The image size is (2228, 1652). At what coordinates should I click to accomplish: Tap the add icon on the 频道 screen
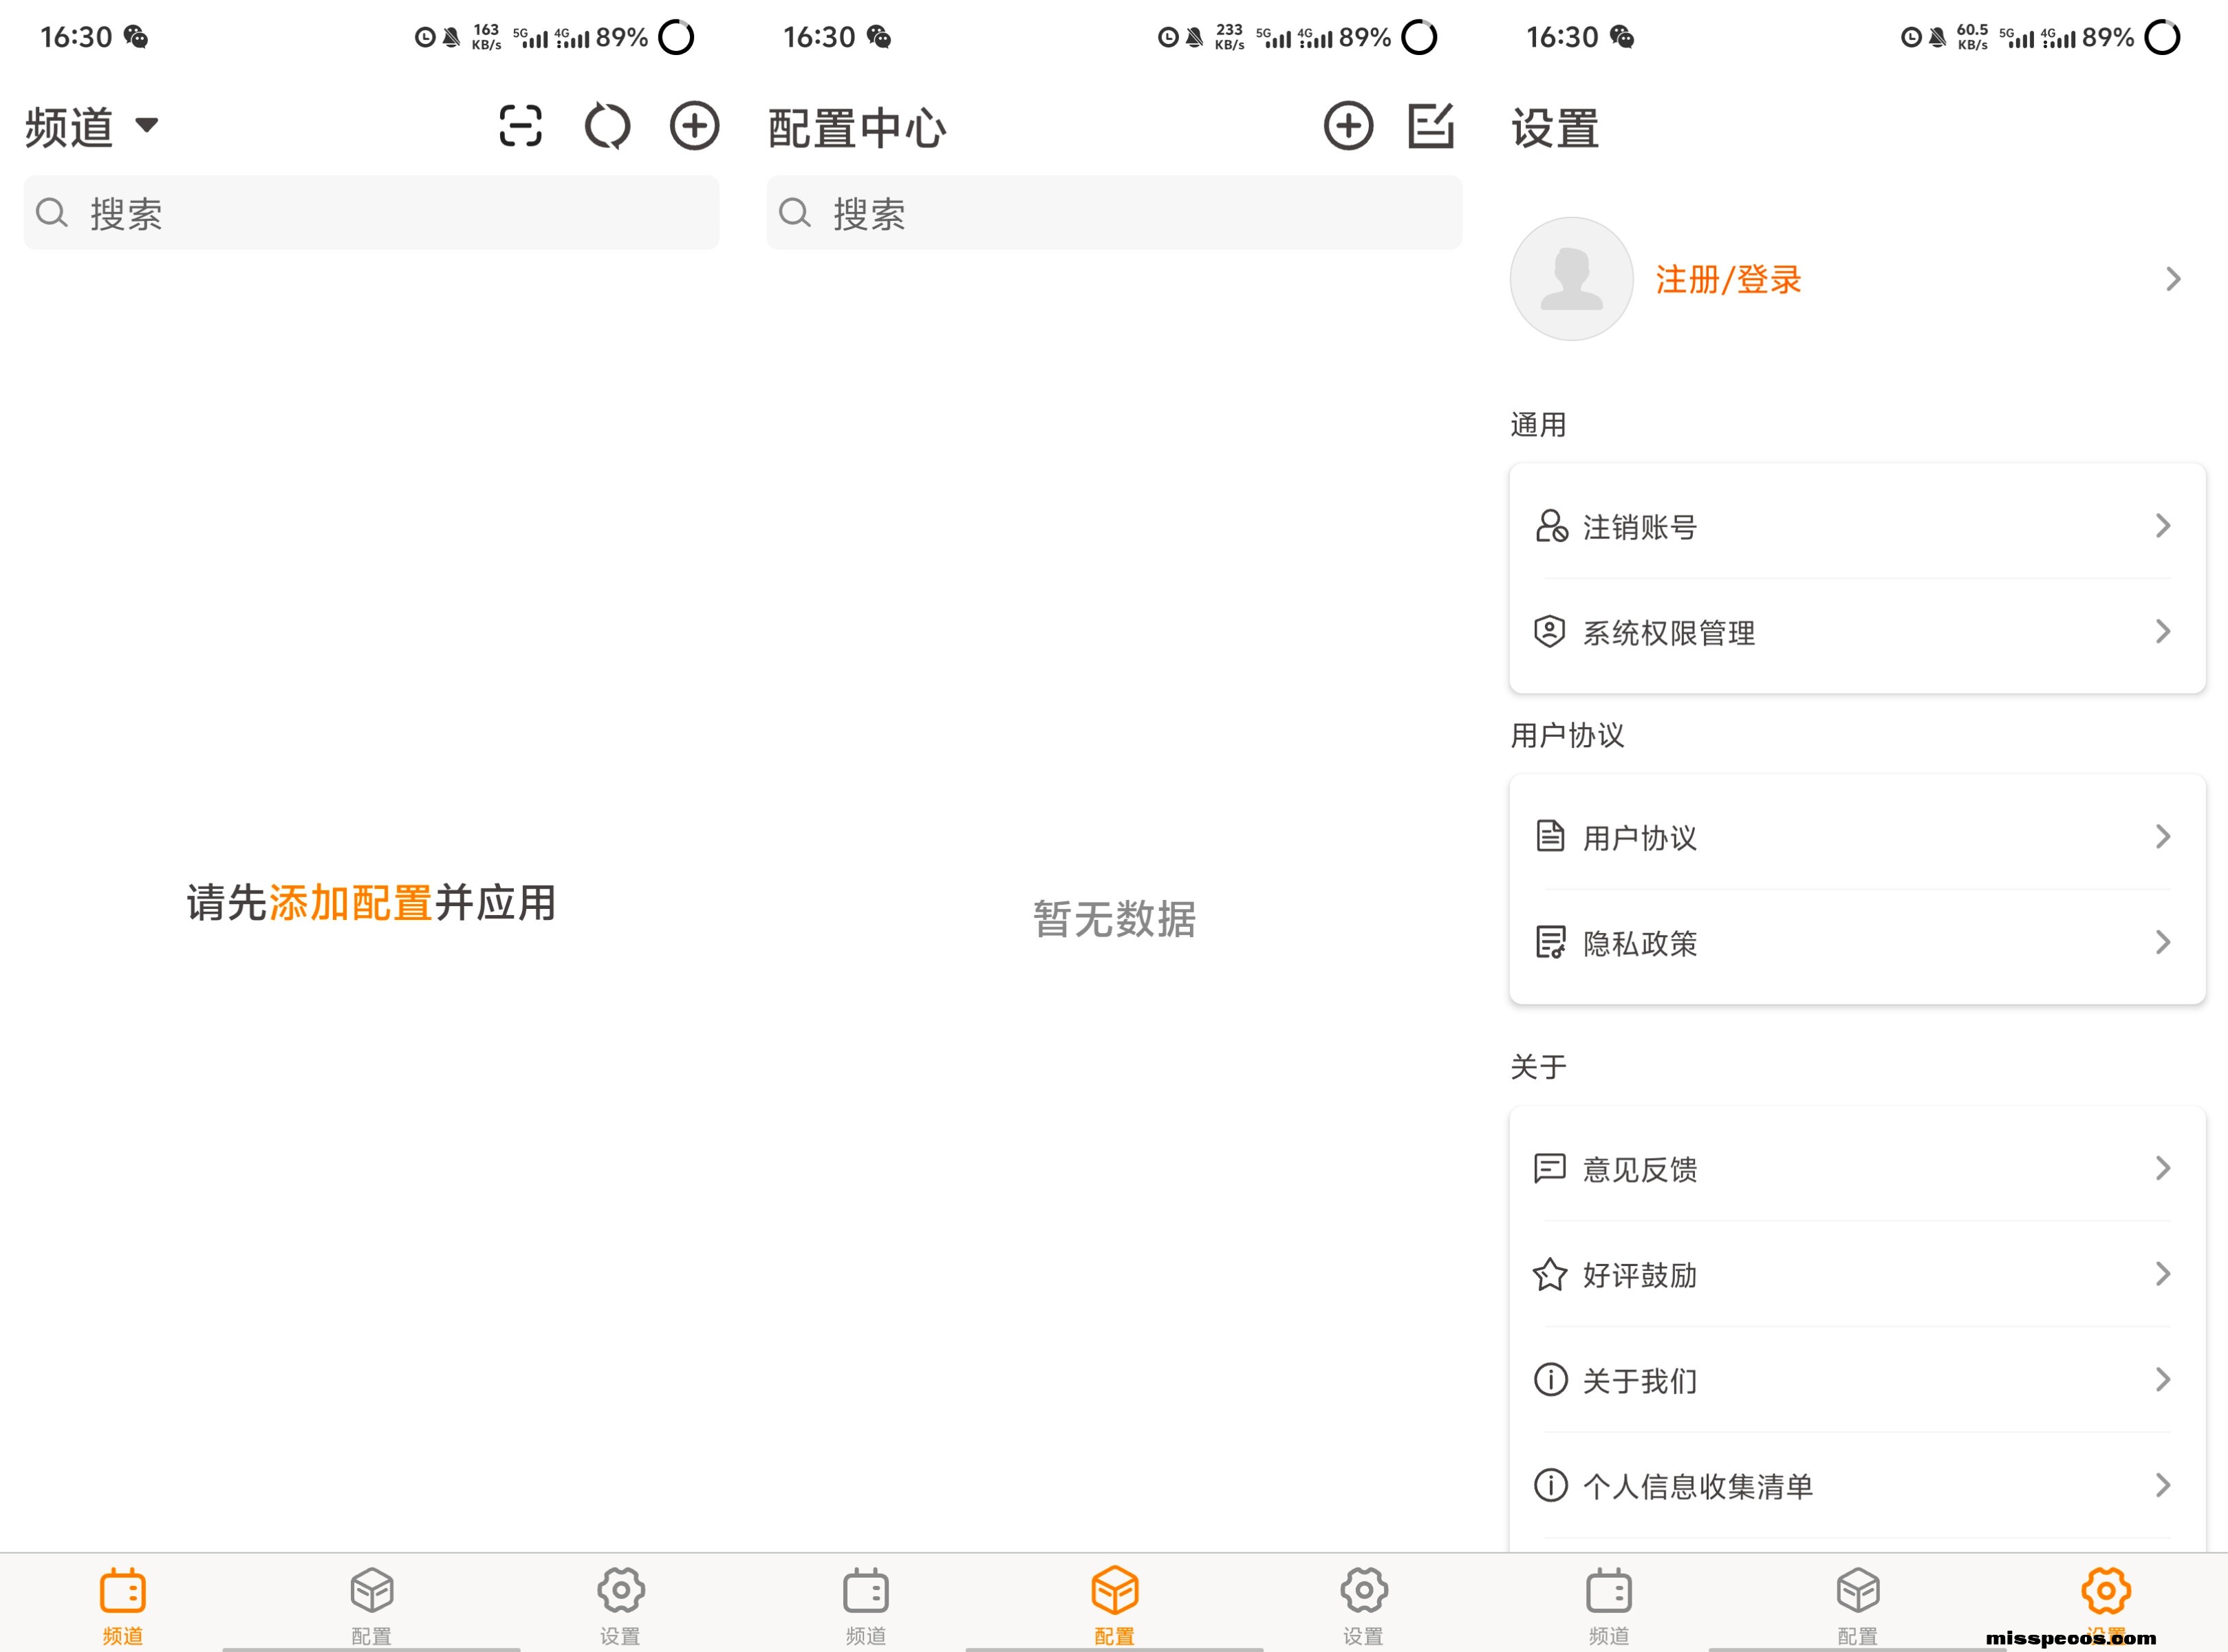click(695, 126)
